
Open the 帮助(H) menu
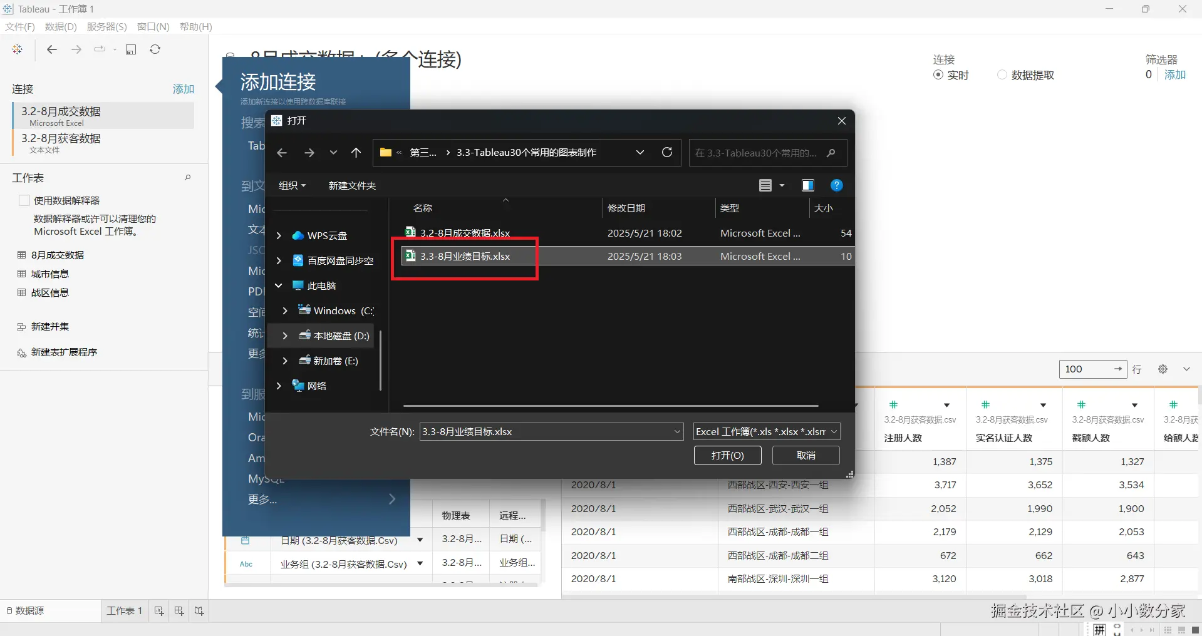coord(196,27)
